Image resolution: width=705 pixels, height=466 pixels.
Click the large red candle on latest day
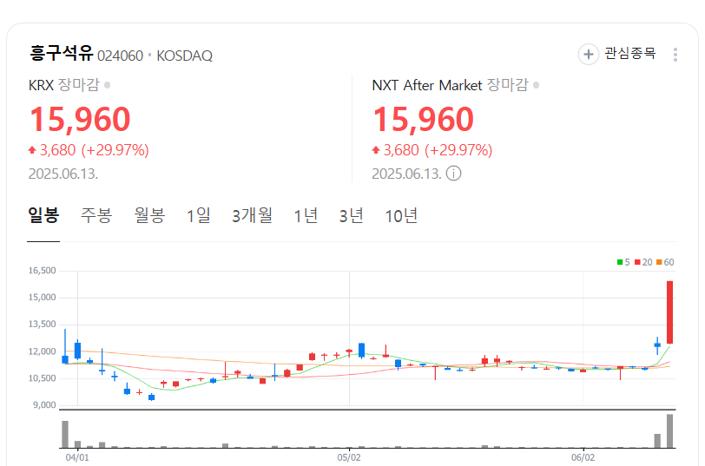click(669, 312)
